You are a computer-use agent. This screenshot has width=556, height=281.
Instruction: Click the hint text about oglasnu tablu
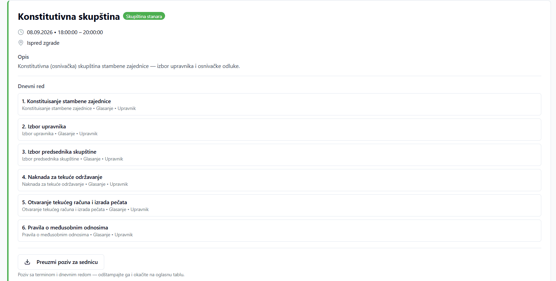101,275
